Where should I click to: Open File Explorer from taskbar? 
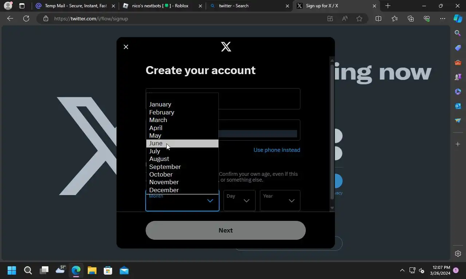point(92,270)
